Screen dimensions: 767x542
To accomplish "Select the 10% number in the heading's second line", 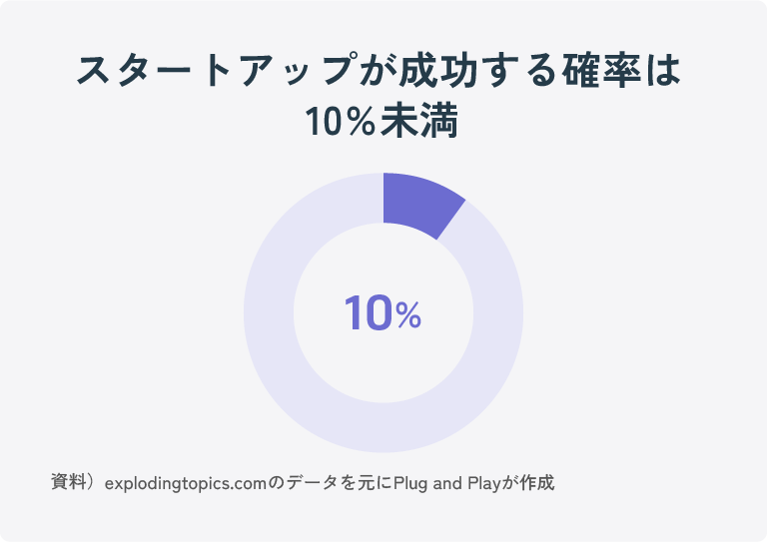I will coord(341,121).
